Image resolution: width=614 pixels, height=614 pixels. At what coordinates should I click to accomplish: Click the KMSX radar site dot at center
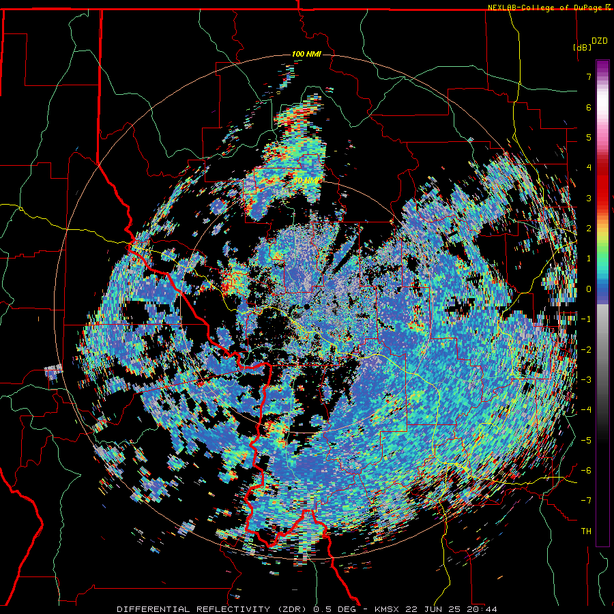pos(306,306)
